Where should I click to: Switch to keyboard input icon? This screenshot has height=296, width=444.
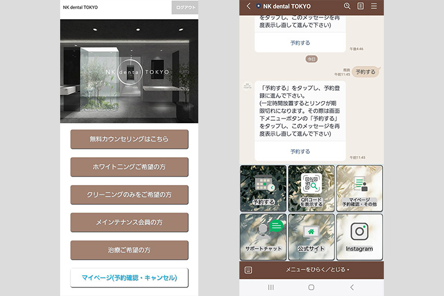point(249,270)
